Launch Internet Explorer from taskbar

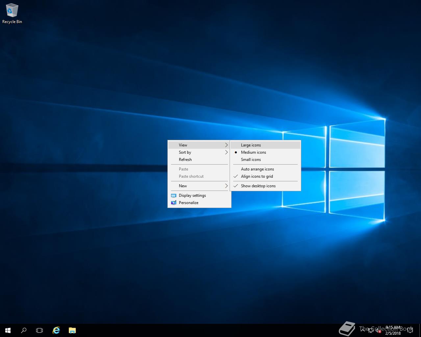click(56, 330)
